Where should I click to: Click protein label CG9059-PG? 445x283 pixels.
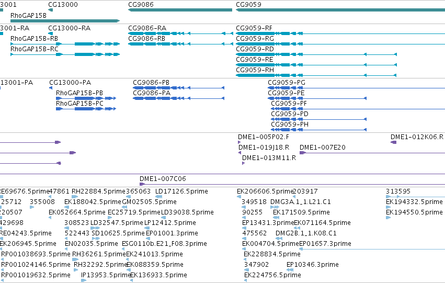287,83
